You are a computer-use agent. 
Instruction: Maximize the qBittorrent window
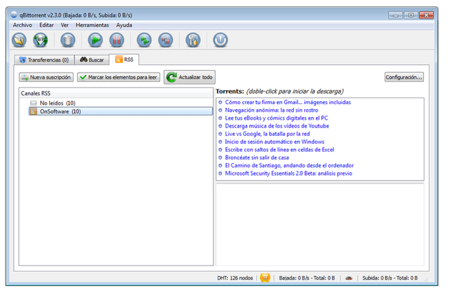[411, 15]
